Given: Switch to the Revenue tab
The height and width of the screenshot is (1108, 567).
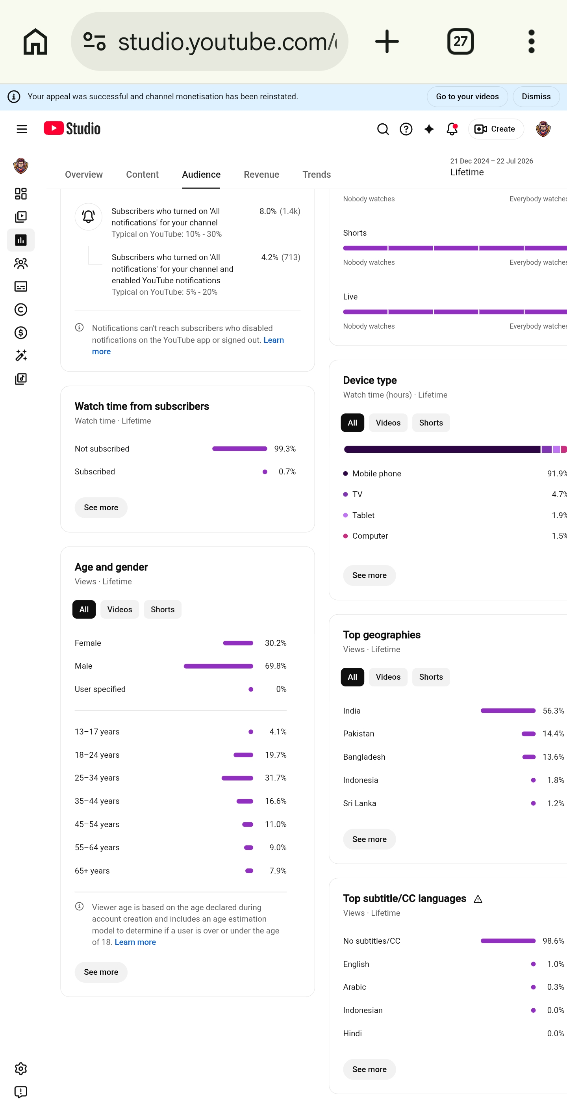Looking at the screenshot, I should 261,175.
